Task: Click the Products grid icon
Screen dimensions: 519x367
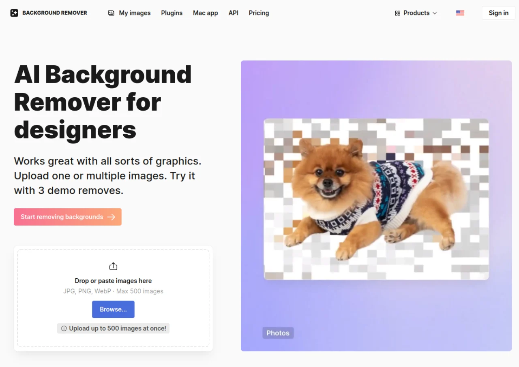Action: tap(397, 13)
